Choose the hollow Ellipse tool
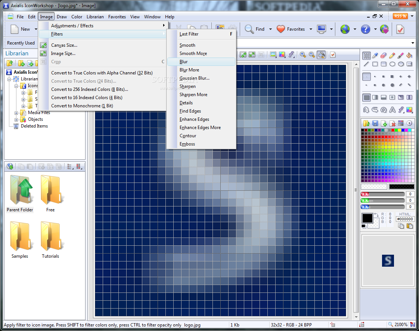 point(392,64)
